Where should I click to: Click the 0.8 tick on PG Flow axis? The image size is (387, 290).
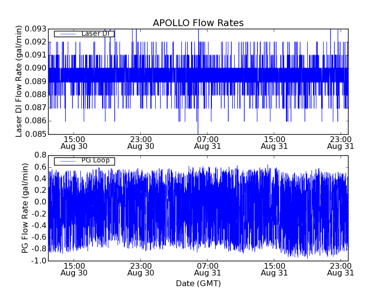click(40, 155)
